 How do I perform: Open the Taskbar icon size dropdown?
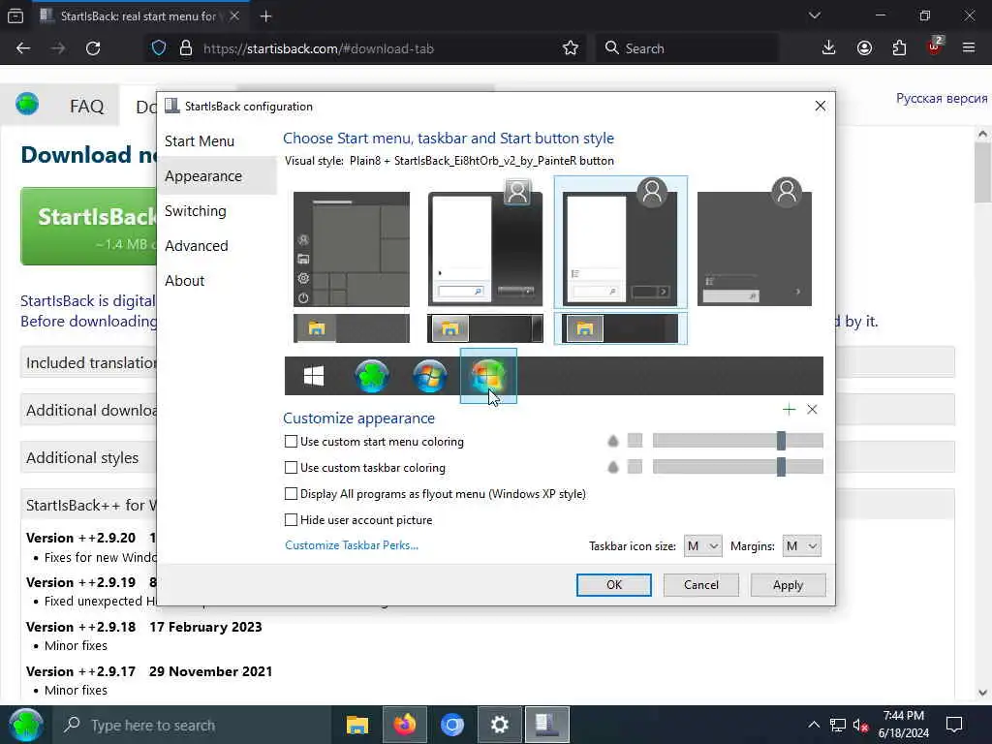pyautogui.click(x=703, y=546)
